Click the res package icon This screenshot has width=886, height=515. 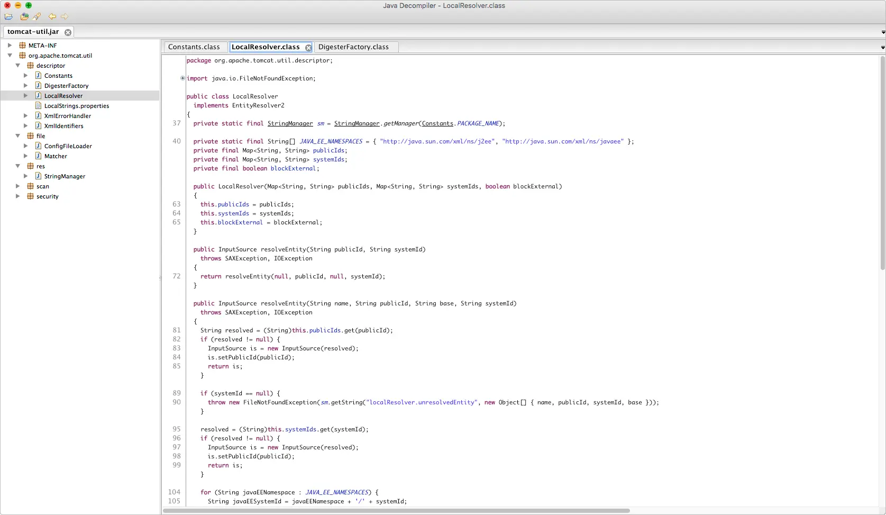(x=30, y=166)
